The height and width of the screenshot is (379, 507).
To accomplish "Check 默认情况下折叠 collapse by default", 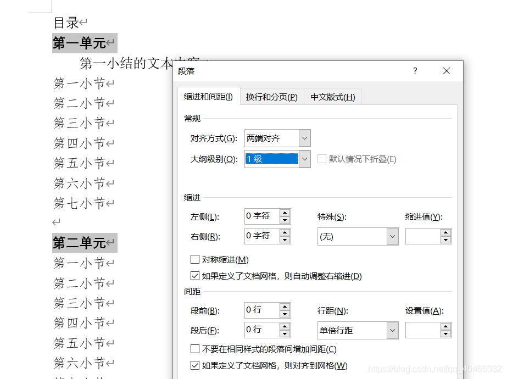I will point(321,159).
